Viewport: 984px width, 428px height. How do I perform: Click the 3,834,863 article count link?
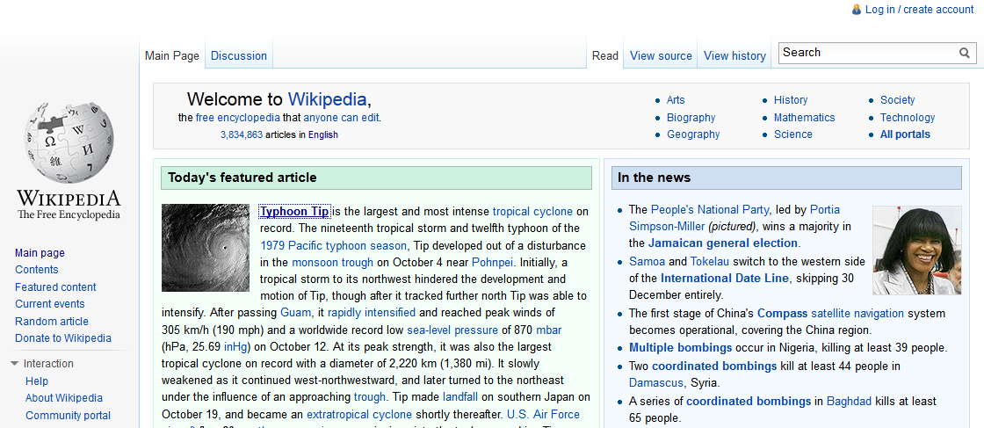pos(242,134)
